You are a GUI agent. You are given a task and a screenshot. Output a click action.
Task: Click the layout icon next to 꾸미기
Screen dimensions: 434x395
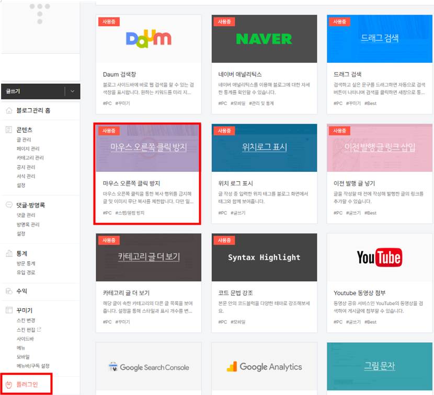click(x=9, y=310)
